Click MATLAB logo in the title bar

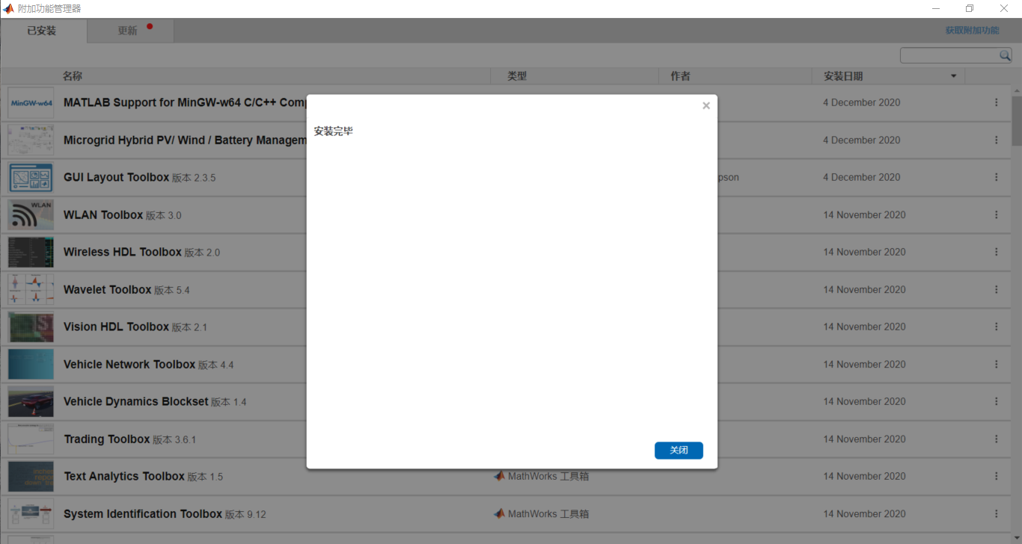point(9,8)
